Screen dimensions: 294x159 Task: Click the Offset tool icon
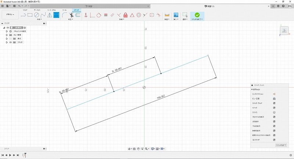click(x=78, y=15)
